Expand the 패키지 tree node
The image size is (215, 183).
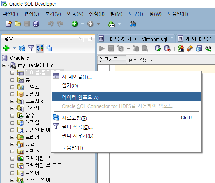pyautogui.click(x=12, y=94)
